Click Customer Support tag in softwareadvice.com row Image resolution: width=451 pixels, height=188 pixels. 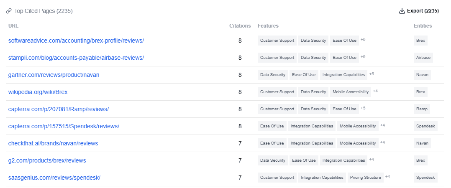point(277,41)
